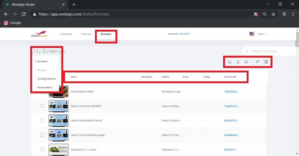
Task: Select the Heavy FLV functionality player checkbox
Action: 42,135
